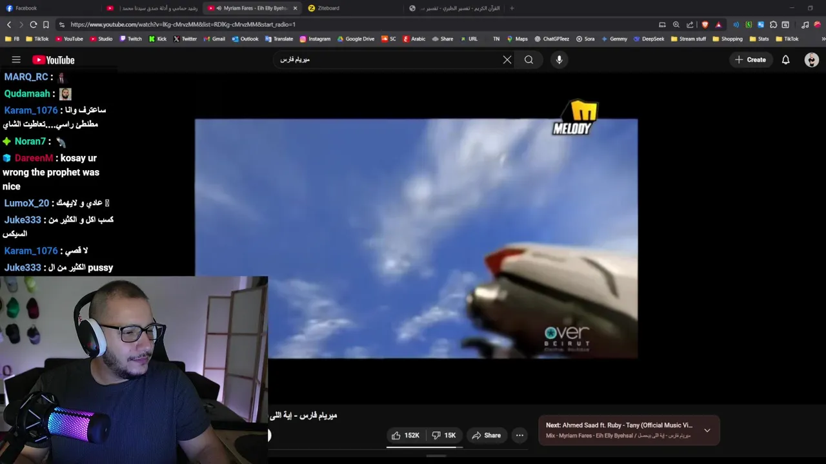The width and height of the screenshot is (826, 464).
Task: Open the Sora bookmark
Action: pyautogui.click(x=585, y=39)
